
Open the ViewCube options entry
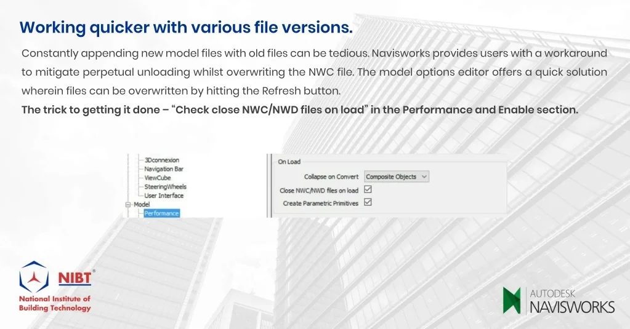[x=157, y=178]
